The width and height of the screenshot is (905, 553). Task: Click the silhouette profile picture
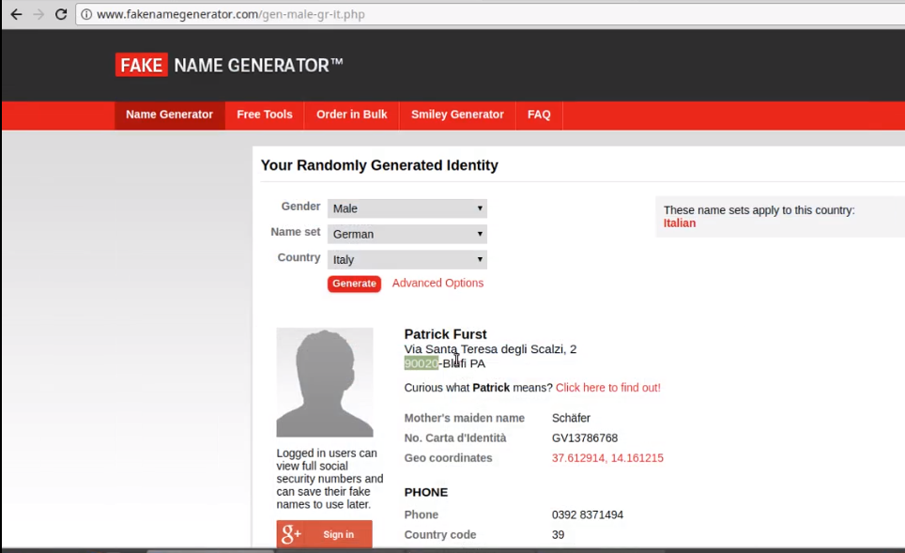tap(325, 382)
